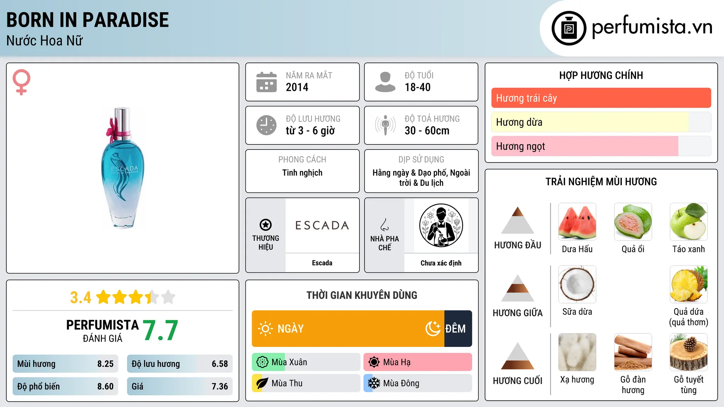Click the Chưa xác định perfumer caption
Screen dimensions: 724x407
[x=441, y=263]
